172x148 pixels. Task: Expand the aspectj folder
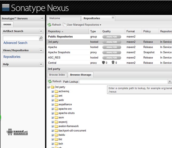pos(53,122)
